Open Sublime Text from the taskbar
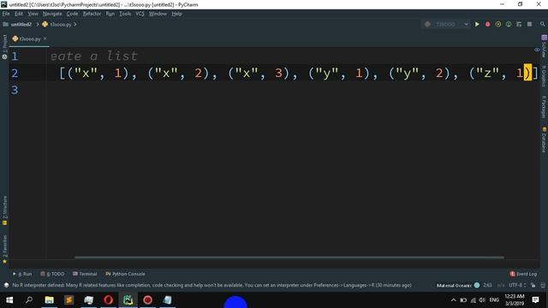 point(68,300)
